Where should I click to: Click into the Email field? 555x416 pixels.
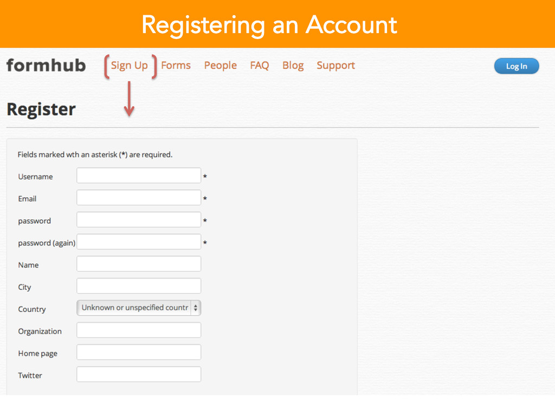[x=139, y=198]
